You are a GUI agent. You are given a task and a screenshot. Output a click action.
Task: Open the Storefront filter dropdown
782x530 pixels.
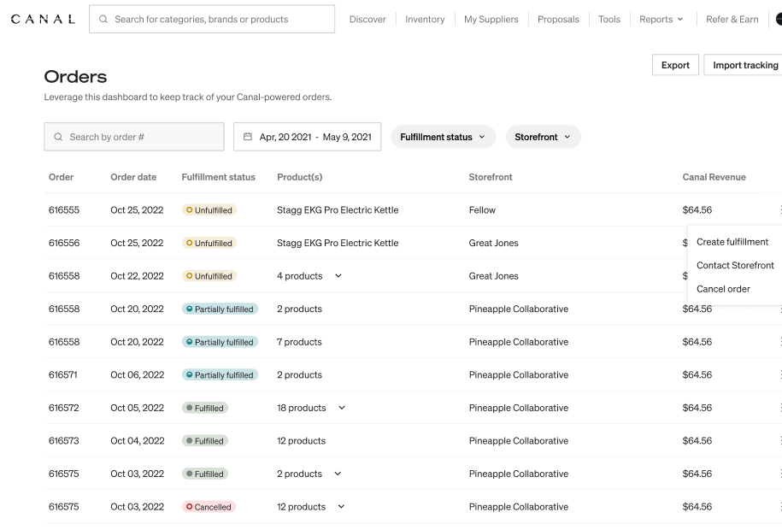click(x=543, y=137)
